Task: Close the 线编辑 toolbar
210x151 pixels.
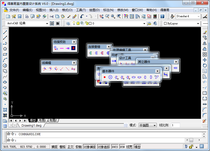Action: (74, 63)
